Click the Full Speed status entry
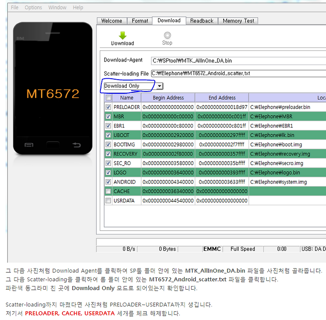 pos(243,249)
